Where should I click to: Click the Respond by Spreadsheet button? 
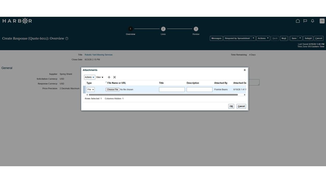pyautogui.click(x=237, y=38)
